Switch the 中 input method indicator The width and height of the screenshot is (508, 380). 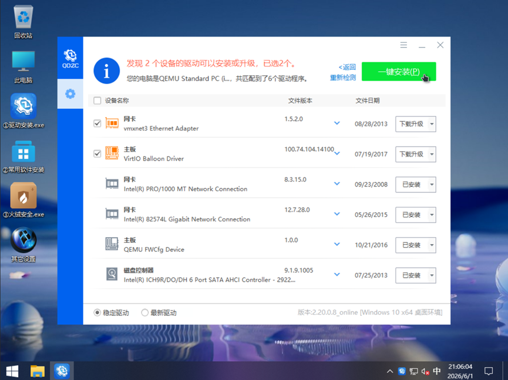(x=437, y=371)
